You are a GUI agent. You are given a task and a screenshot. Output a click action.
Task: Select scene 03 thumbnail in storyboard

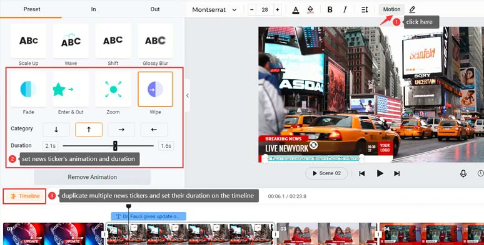[x=327, y=234]
